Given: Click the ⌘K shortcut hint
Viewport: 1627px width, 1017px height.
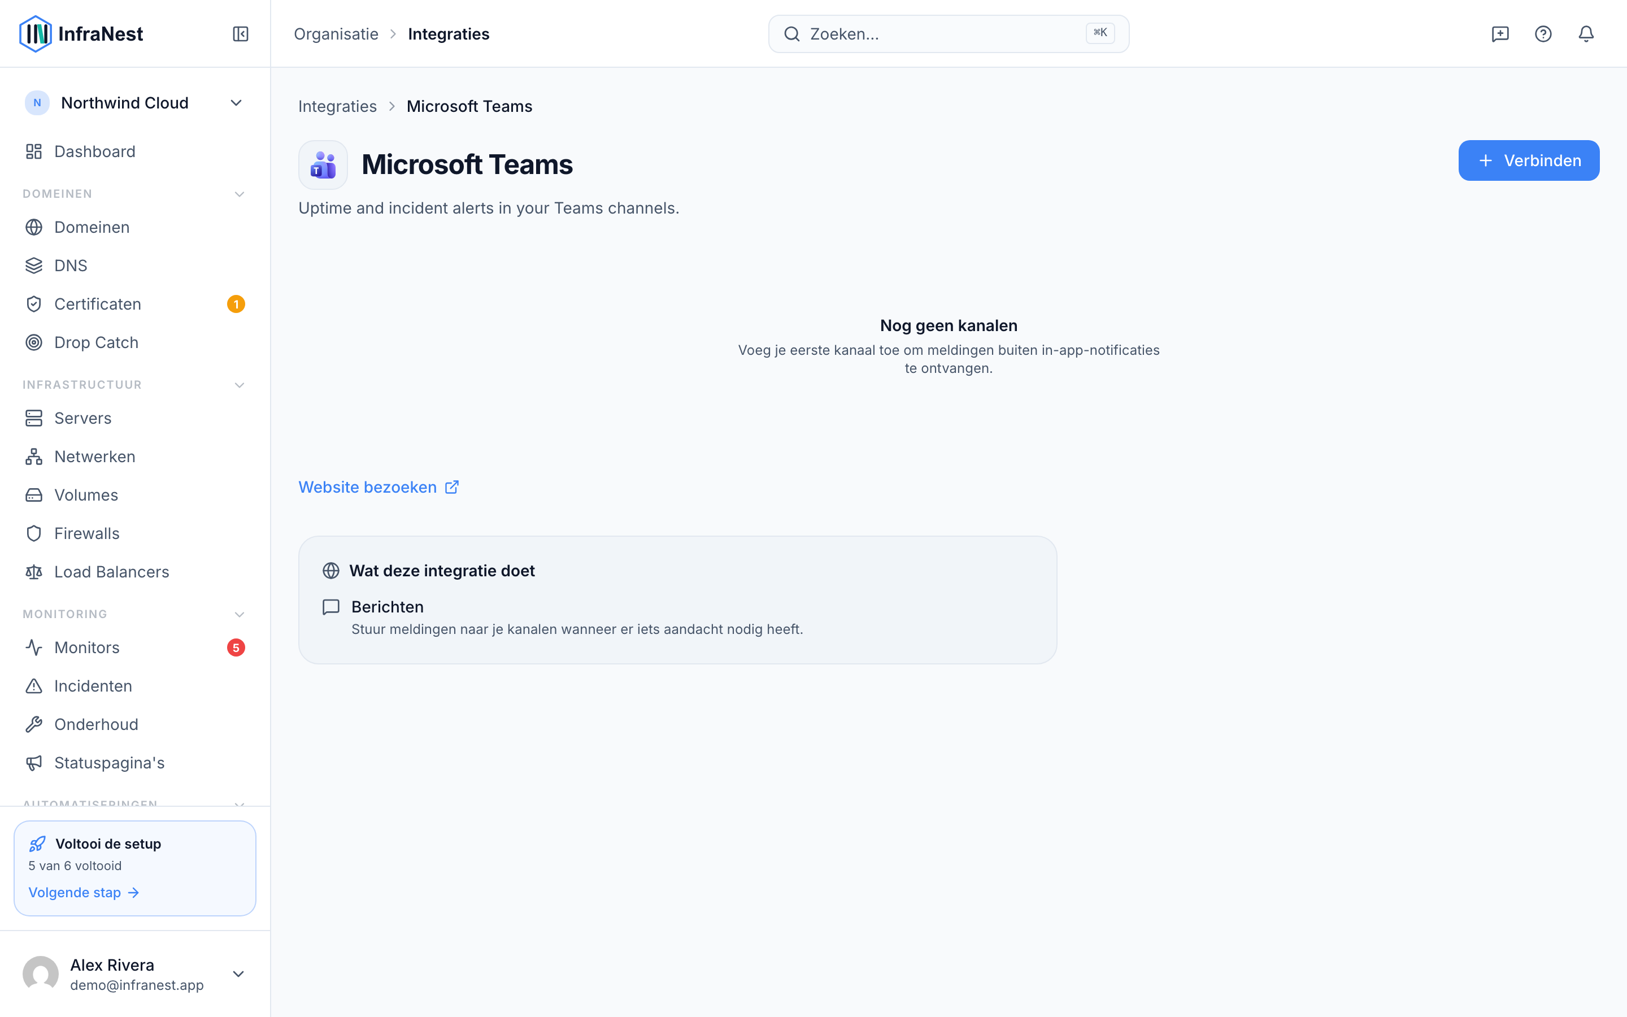Looking at the screenshot, I should coord(1100,33).
